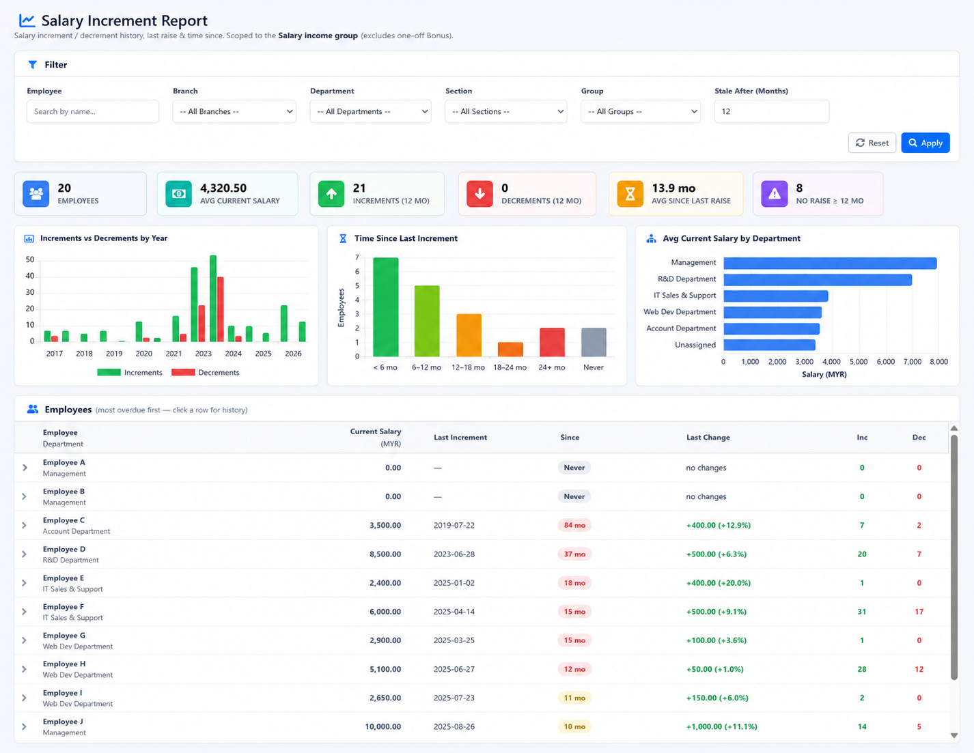Click the teal Avg Current Salary money icon

tap(179, 194)
